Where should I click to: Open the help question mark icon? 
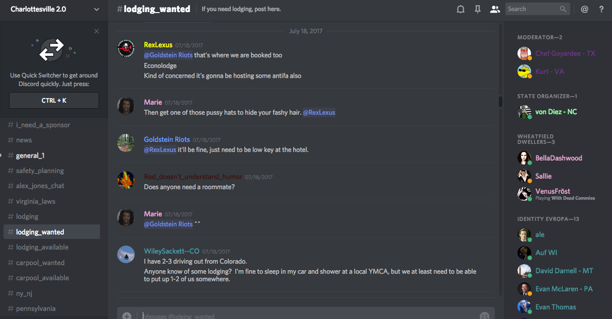coord(601,9)
